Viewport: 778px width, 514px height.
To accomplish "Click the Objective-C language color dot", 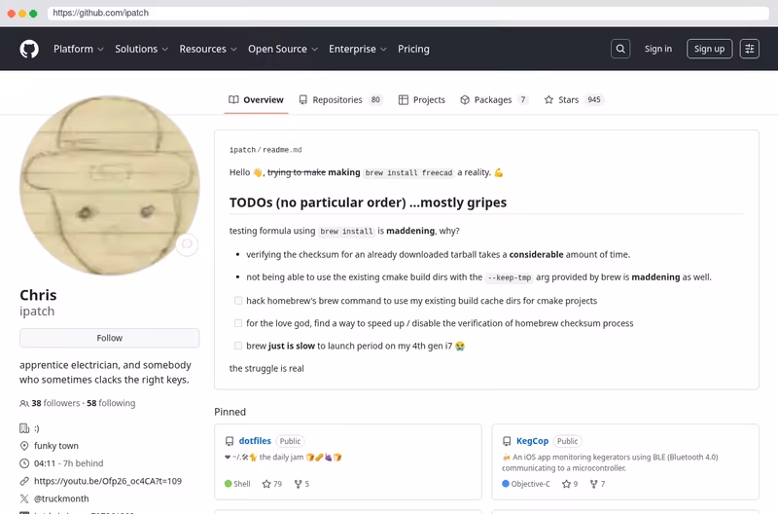I will (506, 484).
